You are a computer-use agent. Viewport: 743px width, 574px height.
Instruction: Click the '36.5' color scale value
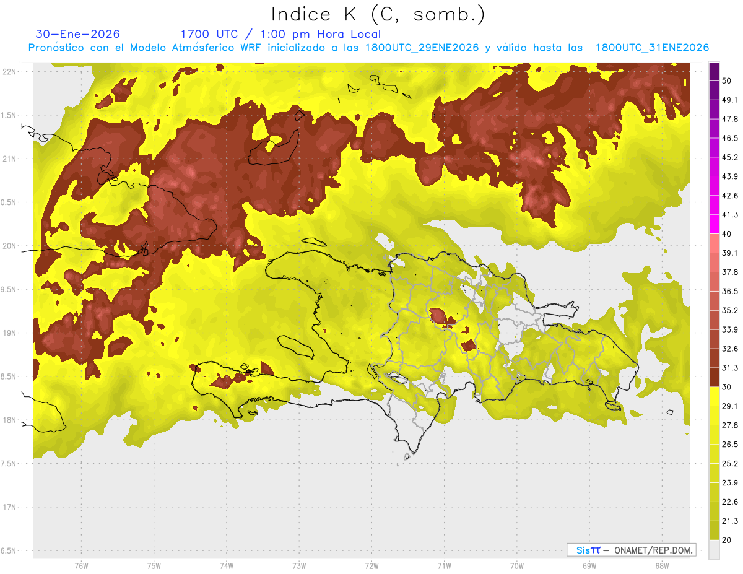point(730,291)
